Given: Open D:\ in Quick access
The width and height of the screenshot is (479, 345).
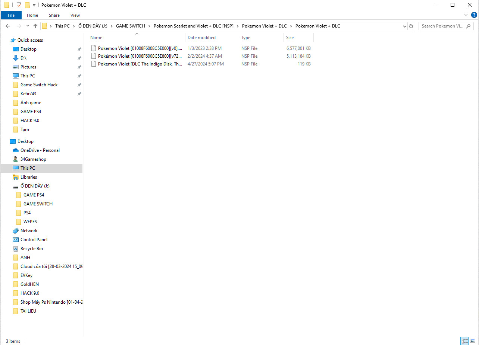Looking at the screenshot, I should (24, 58).
